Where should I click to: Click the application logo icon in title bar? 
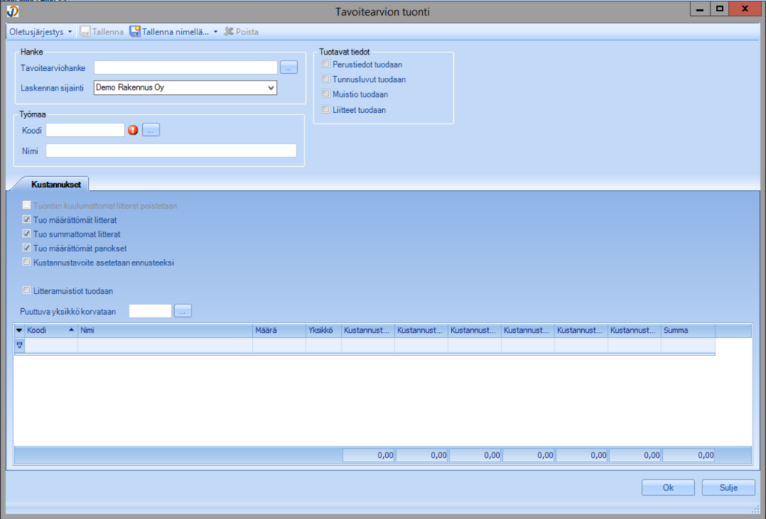pos(12,10)
